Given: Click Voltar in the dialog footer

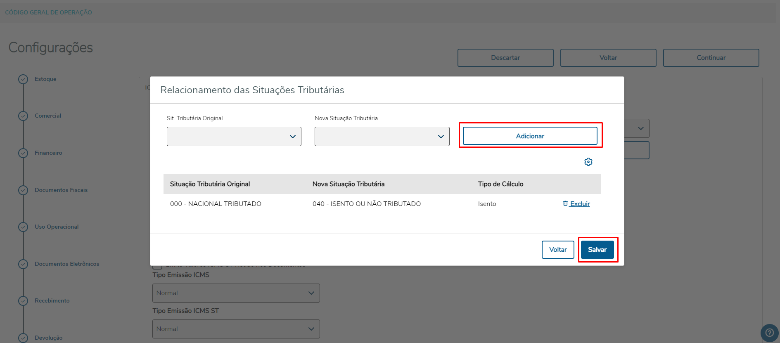Looking at the screenshot, I should 558,250.
